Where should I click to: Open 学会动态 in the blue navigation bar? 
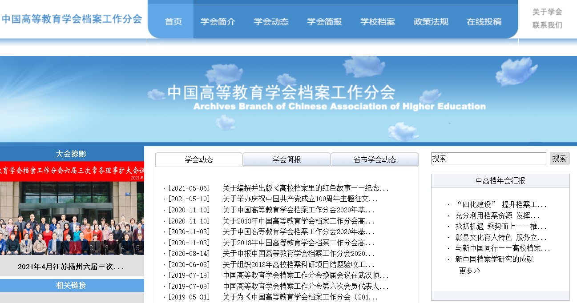pyautogui.click(x=271, y=21)
